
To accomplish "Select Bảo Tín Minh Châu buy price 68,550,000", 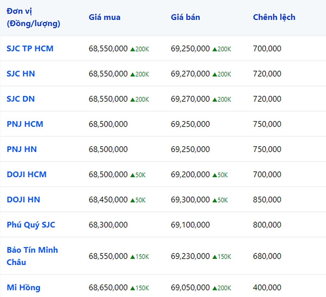I will 108,256.
